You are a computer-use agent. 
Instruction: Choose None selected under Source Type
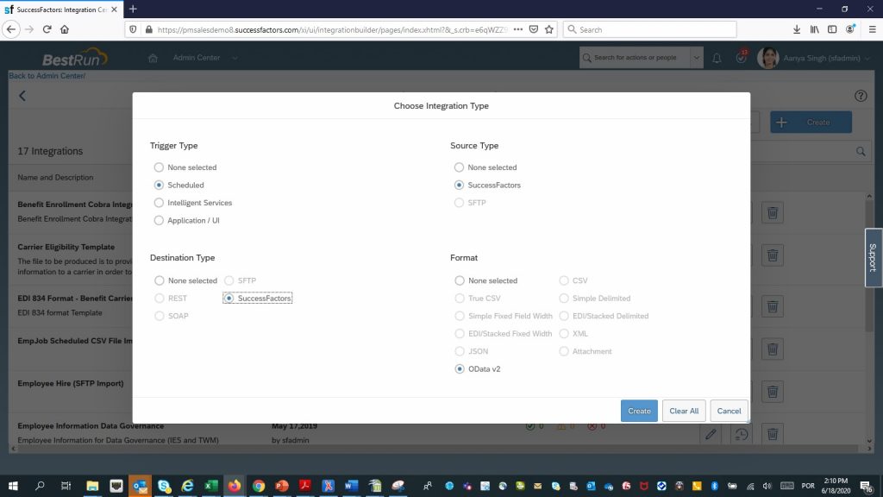[x=459, y=167]
